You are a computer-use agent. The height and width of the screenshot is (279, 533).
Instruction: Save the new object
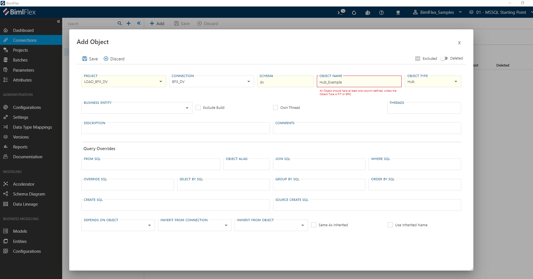90,59
